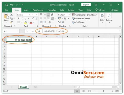Screen dimensions: 124x95
Task: Toggle Center alignment
Action: (x=45, y=18)
